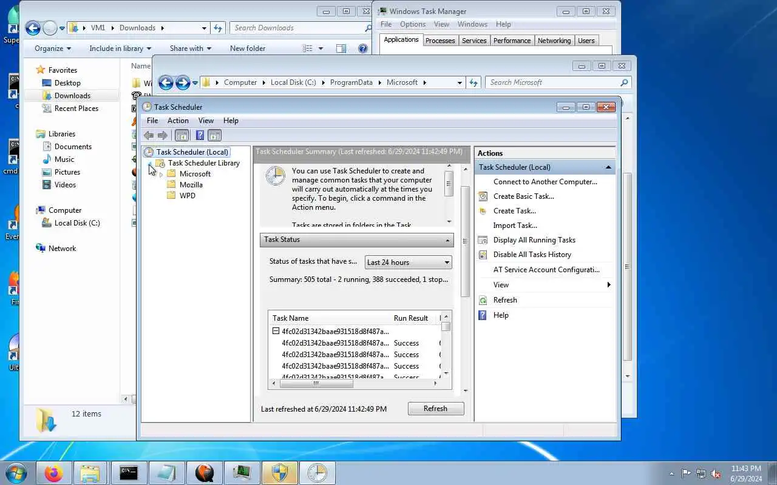
Task: Click the Display All Running Tasks icon
Action: point(483,240)
